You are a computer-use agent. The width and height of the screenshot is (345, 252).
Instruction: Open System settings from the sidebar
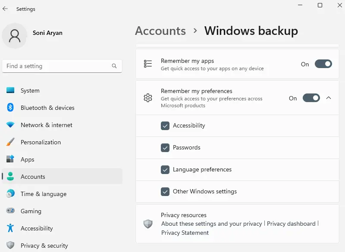29,90
